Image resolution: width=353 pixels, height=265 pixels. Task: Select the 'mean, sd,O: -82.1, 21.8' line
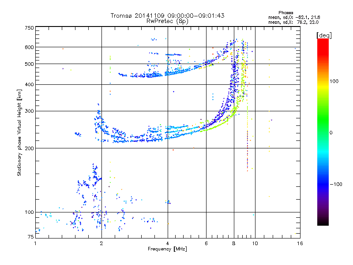[294, 17]
